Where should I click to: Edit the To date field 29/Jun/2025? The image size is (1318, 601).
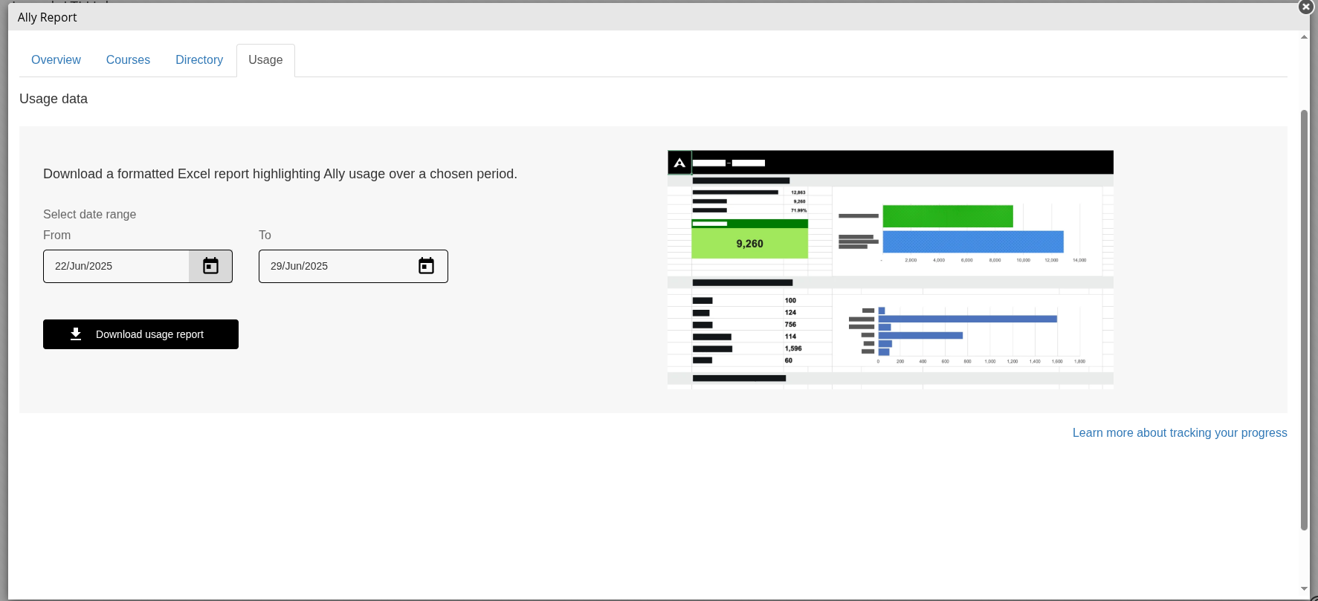(x=332, y=266)
